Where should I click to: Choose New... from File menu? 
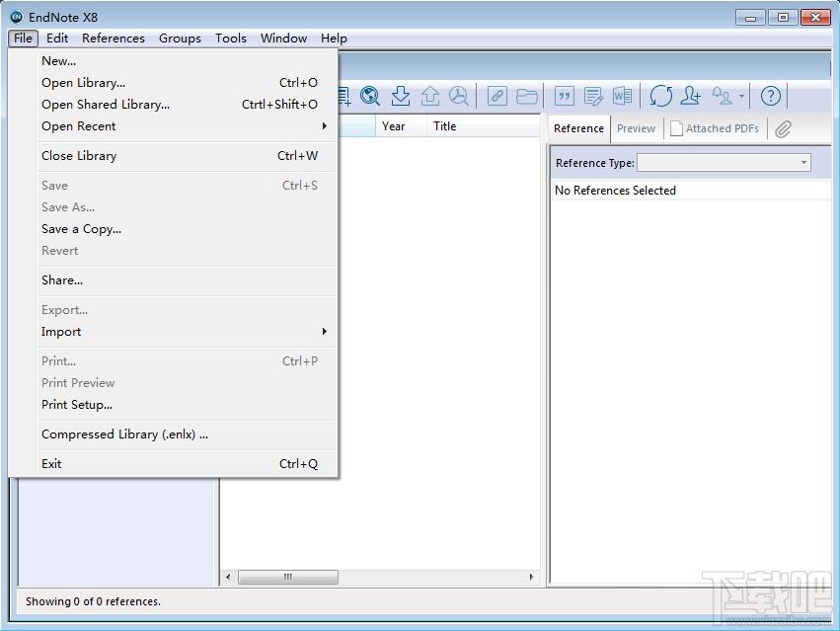click(187, 60)
